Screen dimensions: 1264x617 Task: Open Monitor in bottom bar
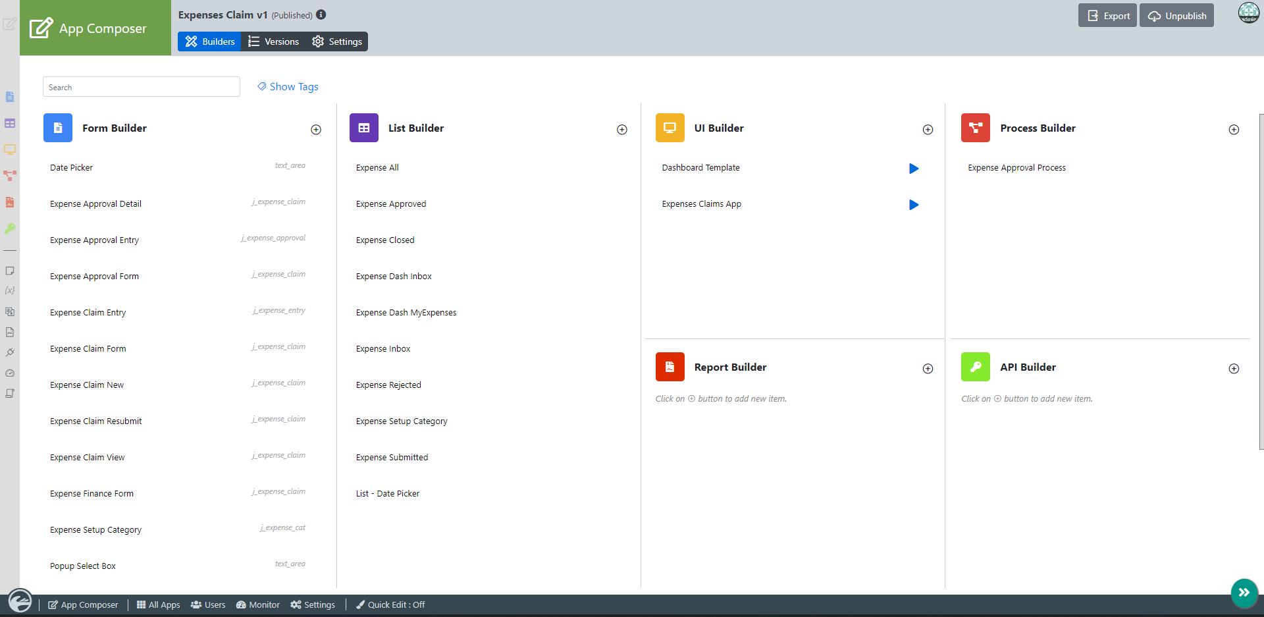click(x=258, y=604)
